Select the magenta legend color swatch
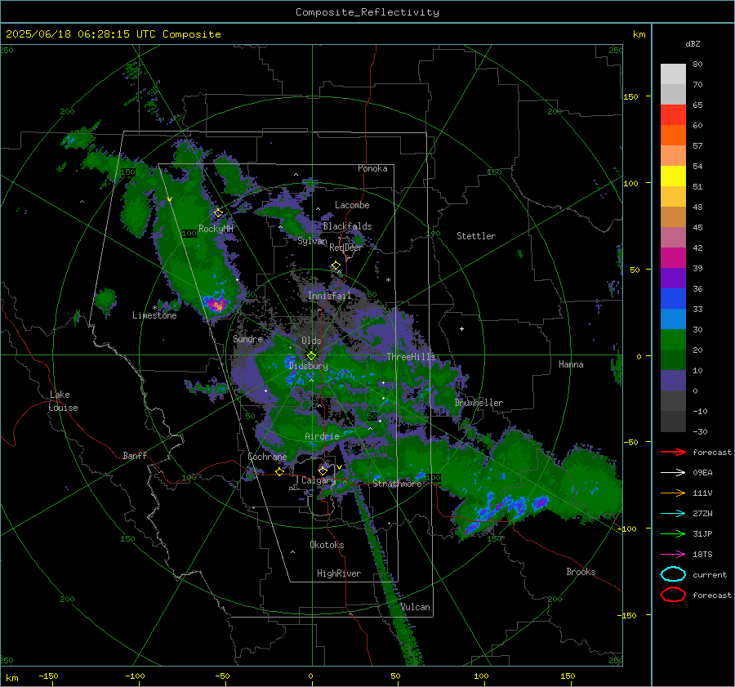 point(673,258)
